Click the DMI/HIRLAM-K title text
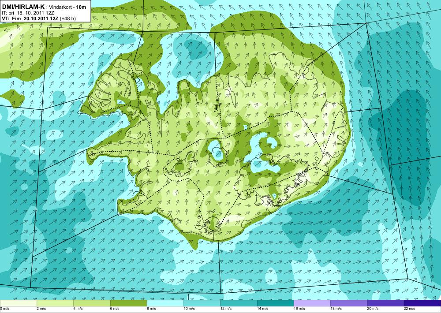Screen dimensions: 441x313 23,7
